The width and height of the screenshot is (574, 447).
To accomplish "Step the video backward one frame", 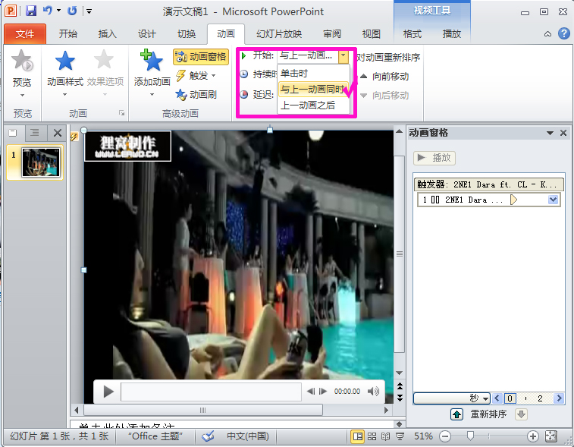I will (x=310, y=392).
